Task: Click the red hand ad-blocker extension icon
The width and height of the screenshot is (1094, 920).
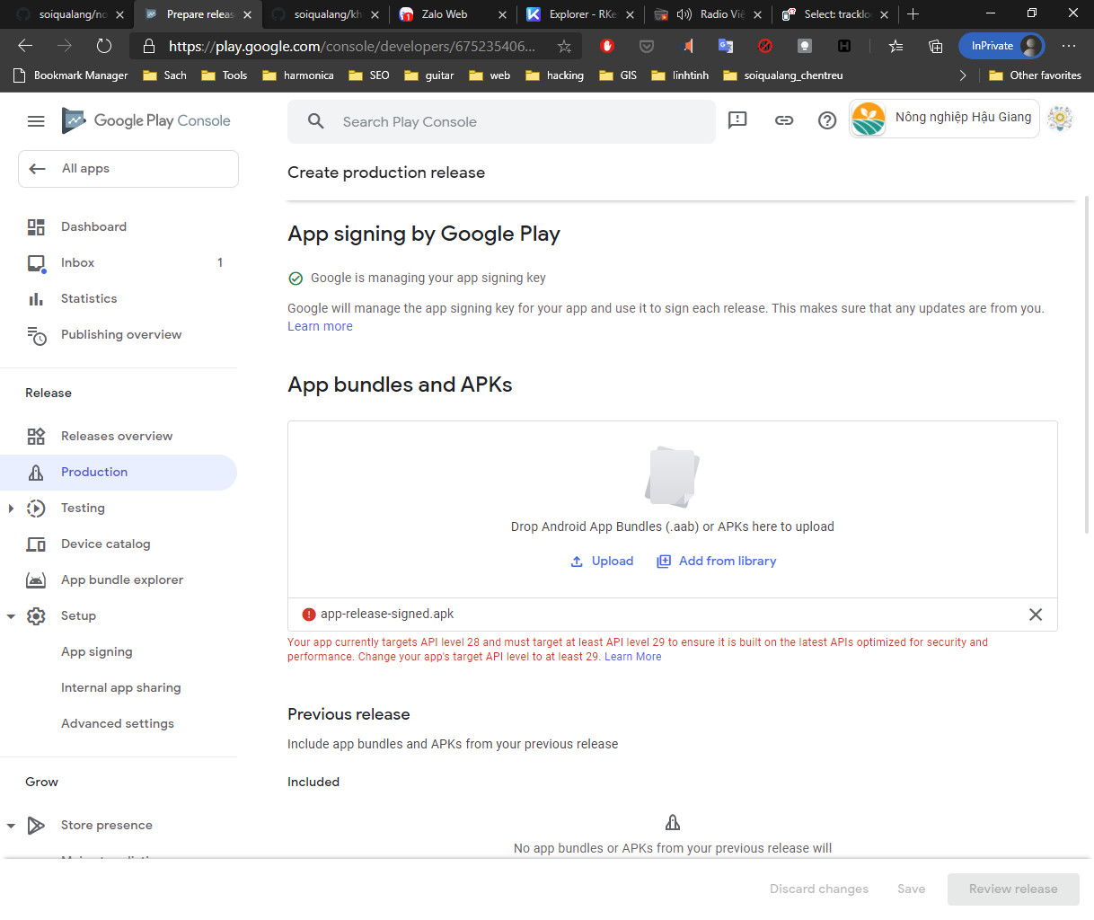Action: [x=607, y=46]
